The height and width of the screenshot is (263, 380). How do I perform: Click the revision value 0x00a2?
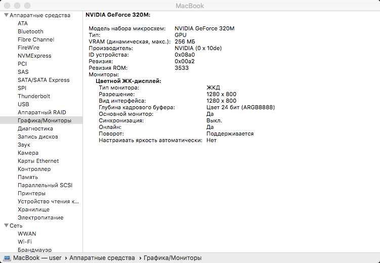[x=185, y=61]
